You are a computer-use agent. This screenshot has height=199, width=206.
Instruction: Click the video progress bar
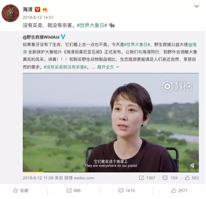click(x=111, y=172)
